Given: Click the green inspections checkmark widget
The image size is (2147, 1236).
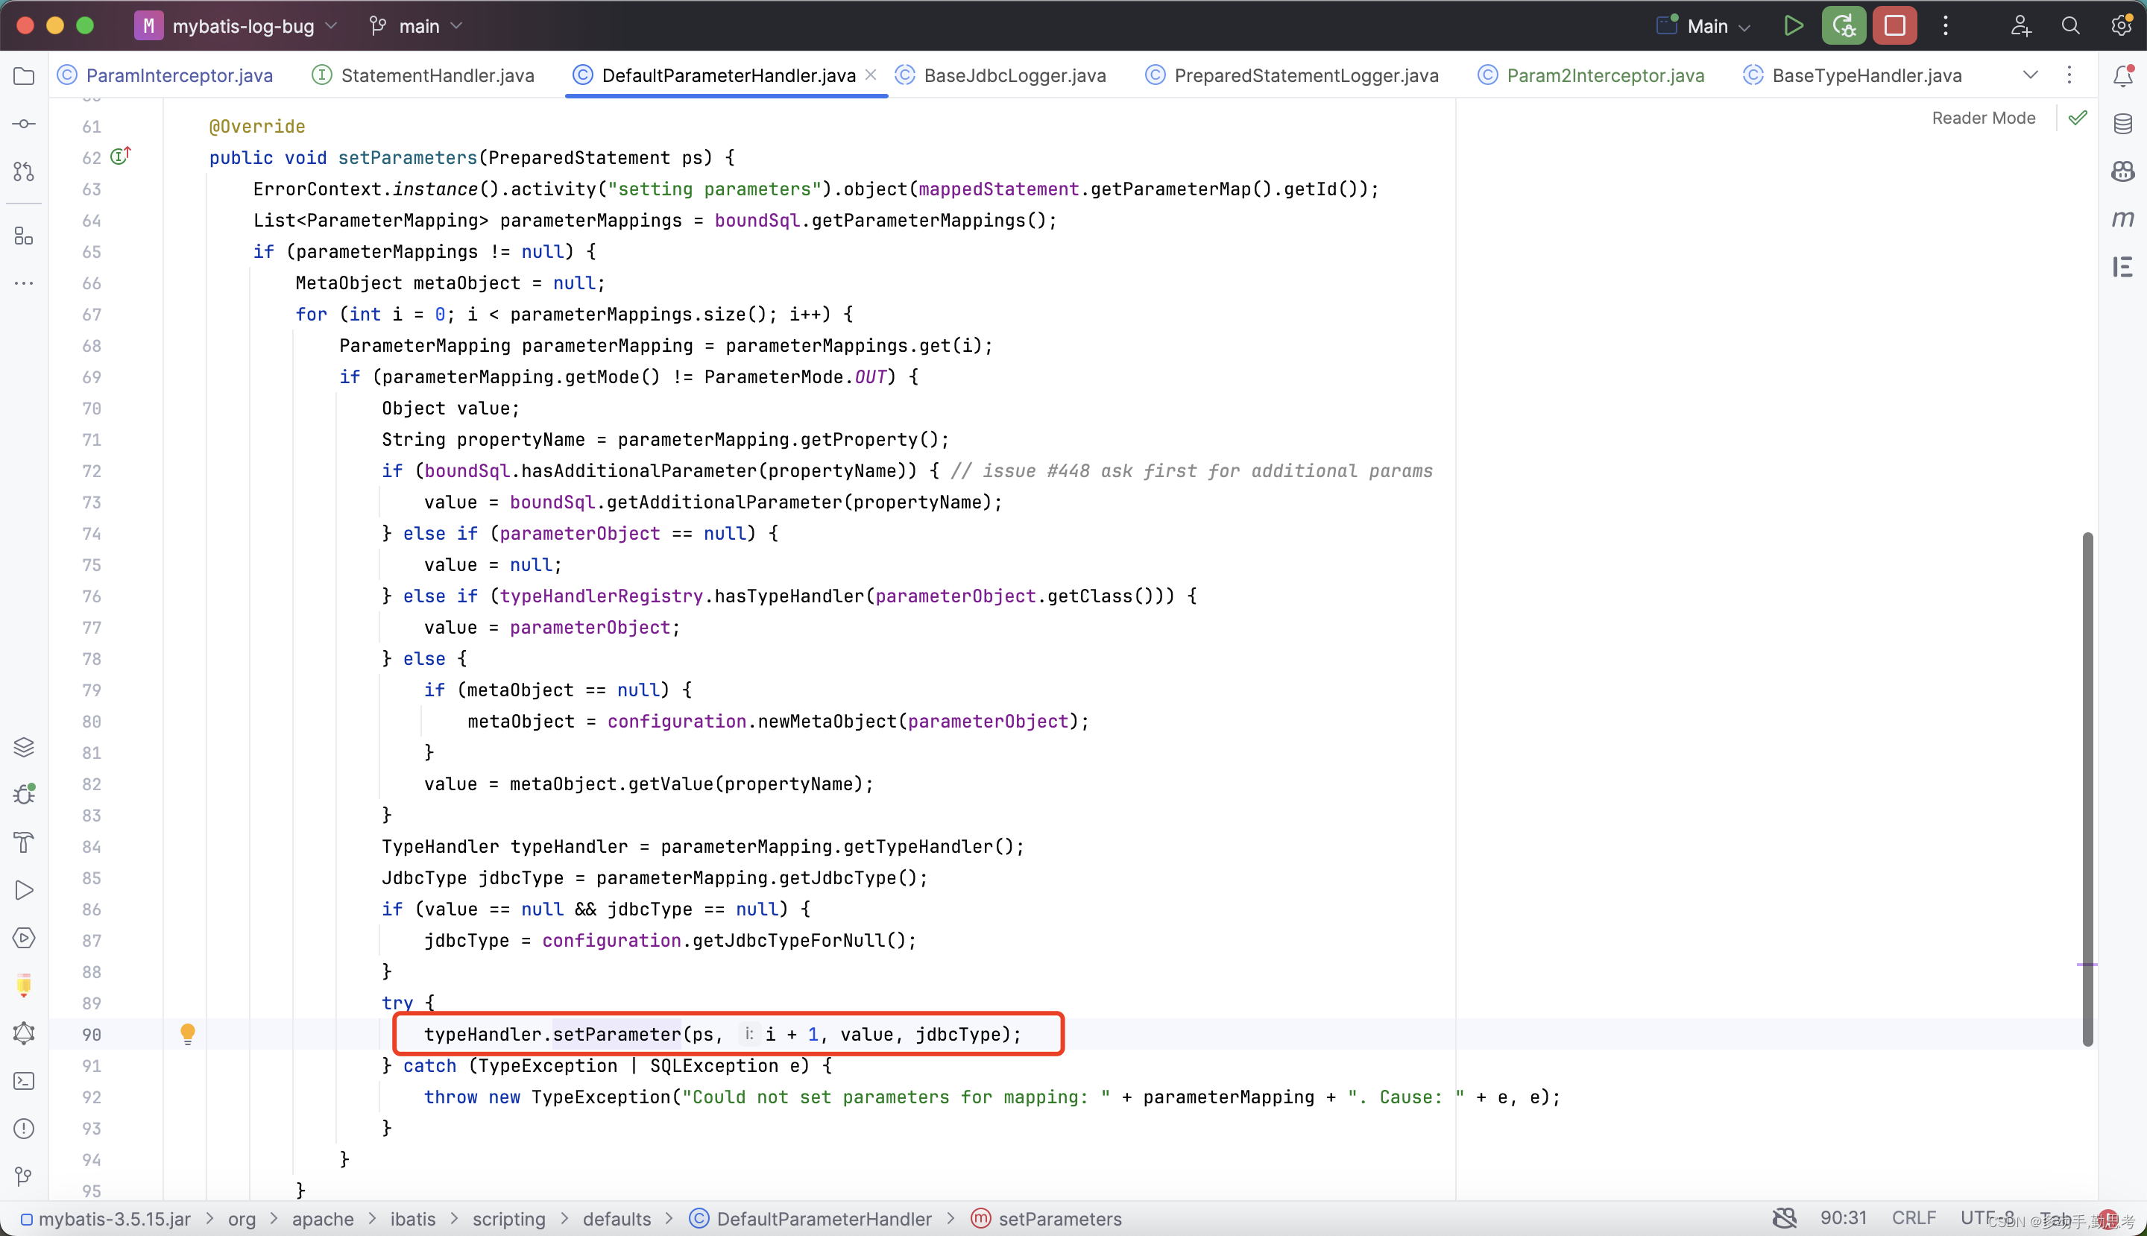Looking at the screenshot, I should 2078,118.
